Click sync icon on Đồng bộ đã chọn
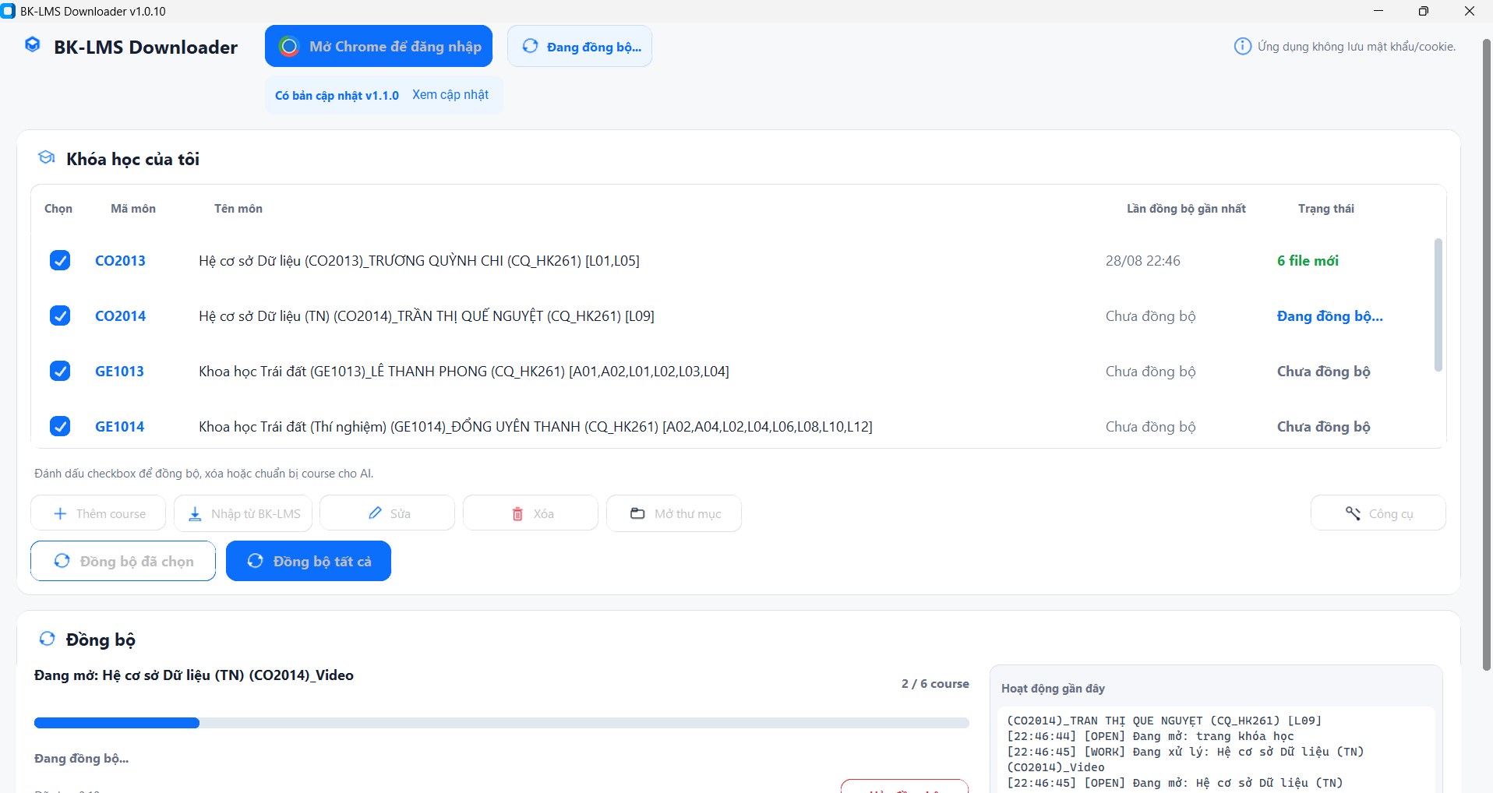This screenshot has height=793, width=1493. pyautogui.click(x=62, y=561)
